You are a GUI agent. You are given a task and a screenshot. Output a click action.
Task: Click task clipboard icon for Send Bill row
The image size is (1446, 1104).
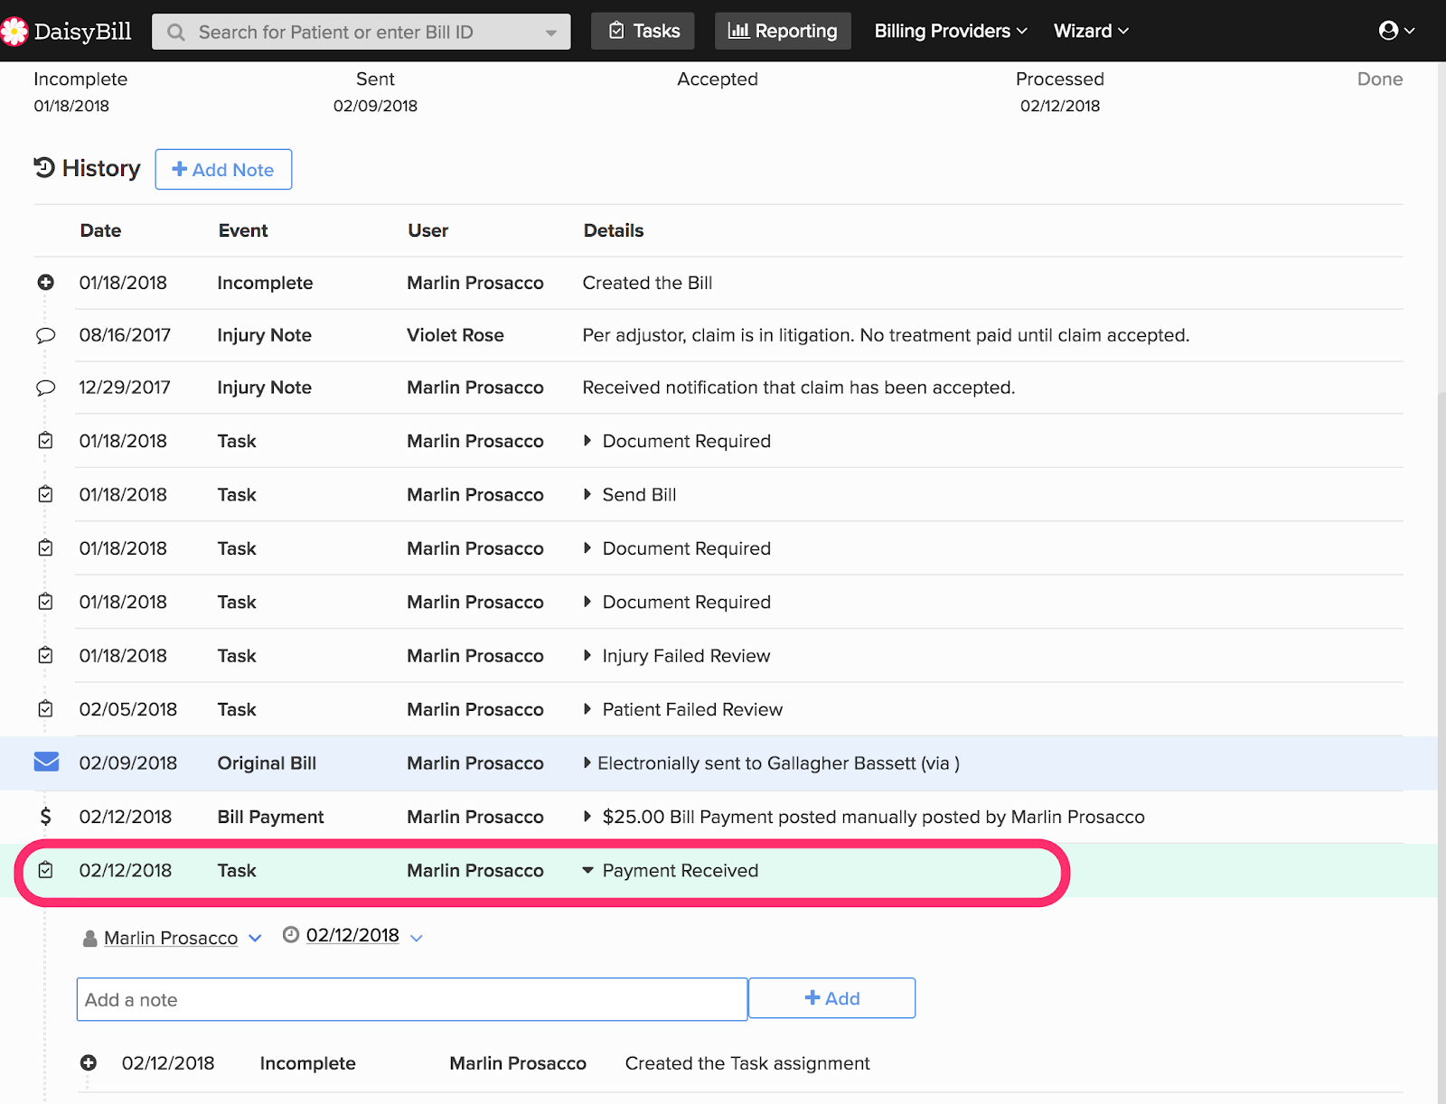pos(45,494)
